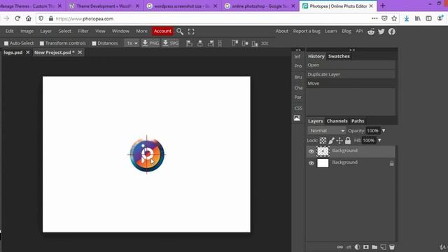Viewport: 448px width, 252px height.
Task: Align vertical centers icon in options bar
Action: click(x=245, y=43)
